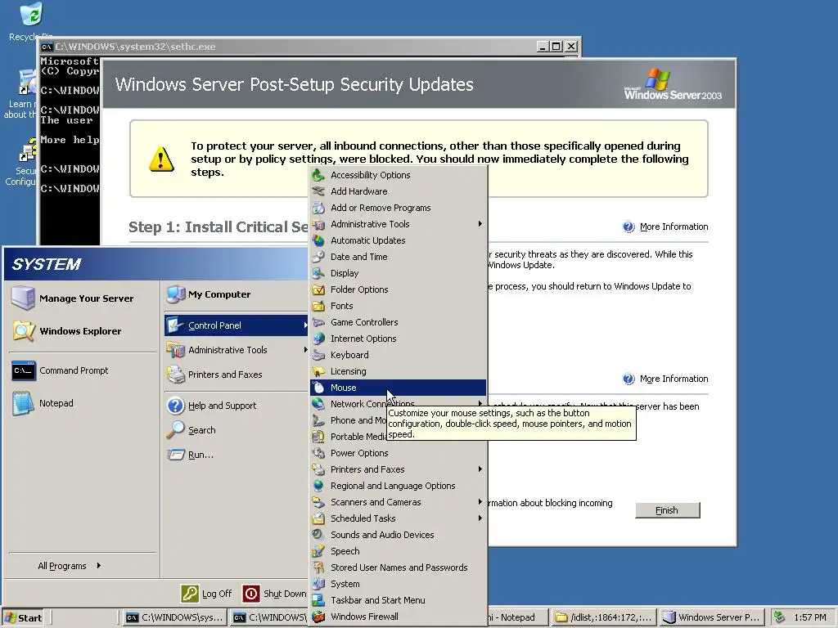
Task: Click the Date and Time icon
Action: pyautogui.click(x=318, y=257)
